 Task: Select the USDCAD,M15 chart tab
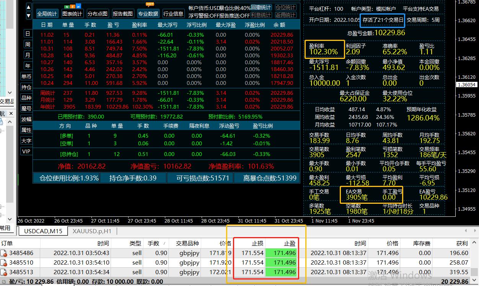click(42, 231)
